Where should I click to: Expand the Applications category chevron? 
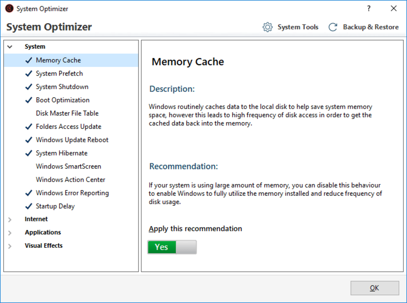coord(10,232)
